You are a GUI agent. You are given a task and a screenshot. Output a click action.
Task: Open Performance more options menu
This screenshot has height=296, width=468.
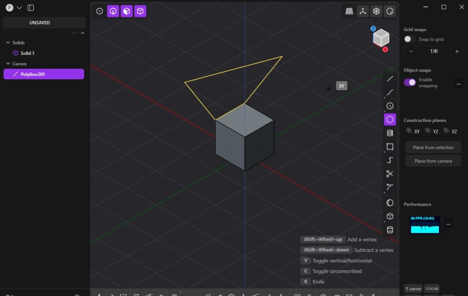[448, 224]
